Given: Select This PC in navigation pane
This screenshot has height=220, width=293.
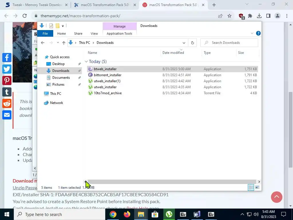Looking at the screenshot, I should pyautogui.click(x=56, y=94).
